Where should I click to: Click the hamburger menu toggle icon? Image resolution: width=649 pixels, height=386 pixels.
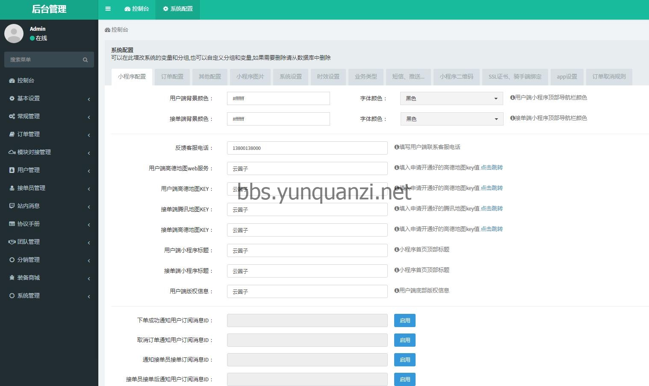click(108, 9)
